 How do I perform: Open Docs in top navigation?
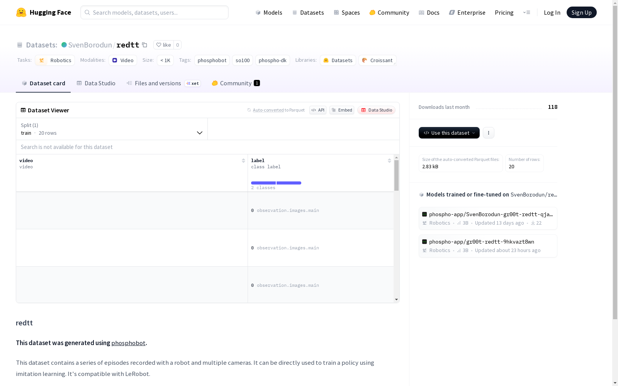(429, 12)
